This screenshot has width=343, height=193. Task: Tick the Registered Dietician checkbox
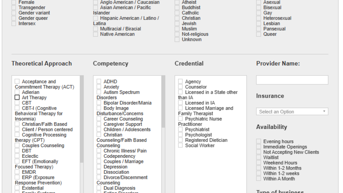click(x=180, y=140)
